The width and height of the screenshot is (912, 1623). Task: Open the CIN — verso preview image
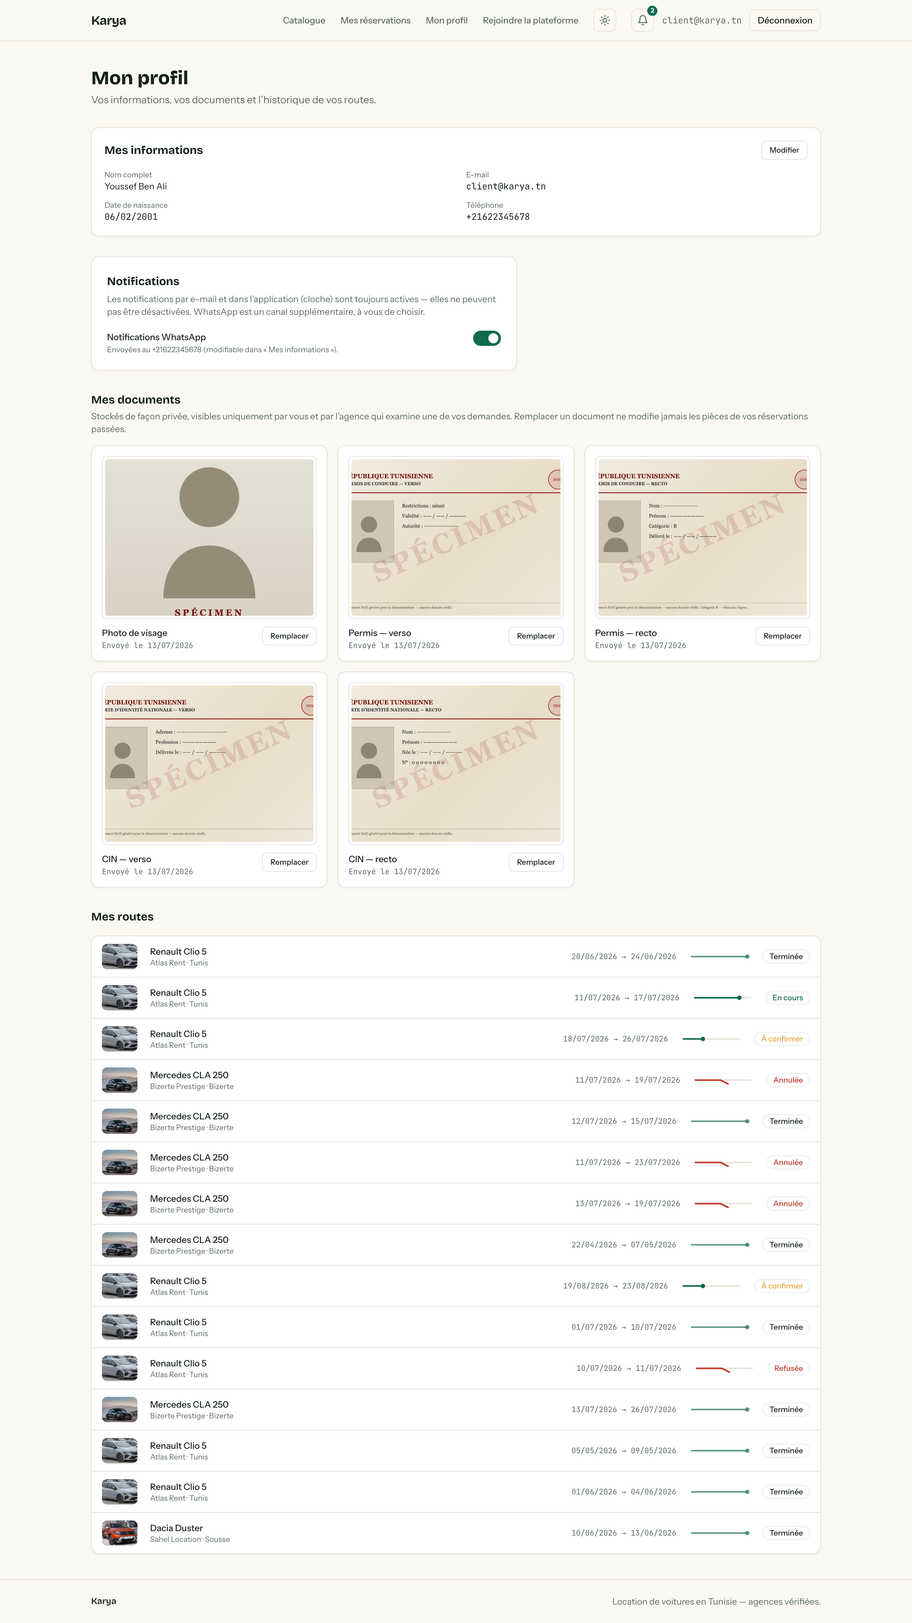(x=209, y=764)
